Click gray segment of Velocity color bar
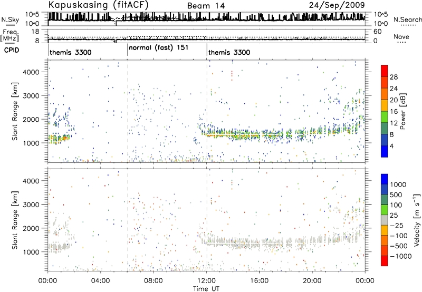Viewport: 422px width, 292px height. click(x=385, y=220)
